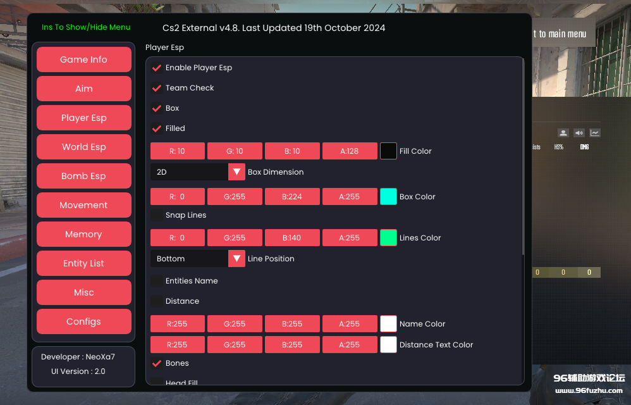Disable the Enable Player Esp checkbox
The height and width of the screenshot is (405, 631).
(157, 68)
